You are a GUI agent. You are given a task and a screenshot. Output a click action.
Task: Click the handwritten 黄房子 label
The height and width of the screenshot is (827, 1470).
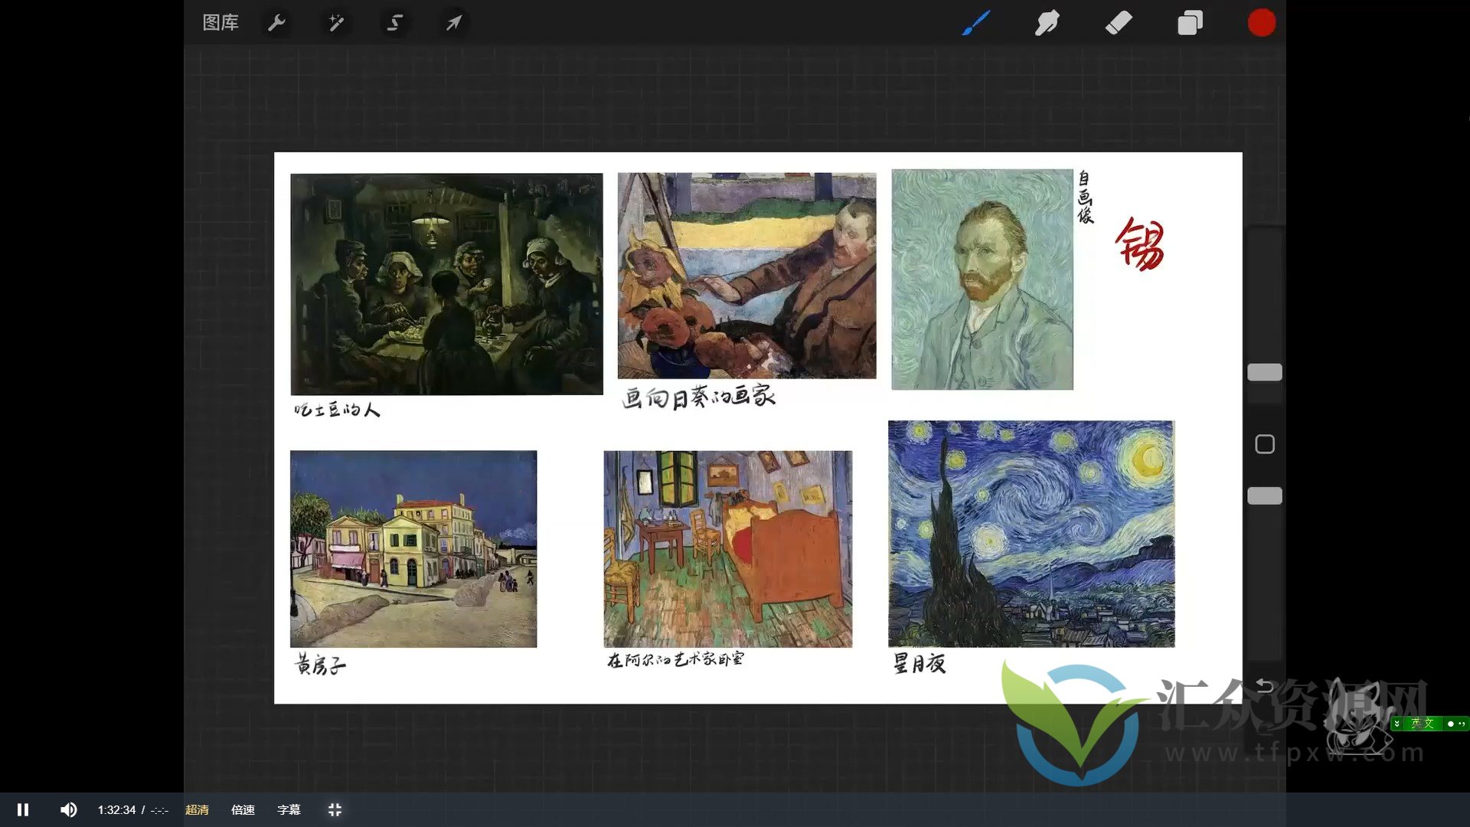click(321, 664)
